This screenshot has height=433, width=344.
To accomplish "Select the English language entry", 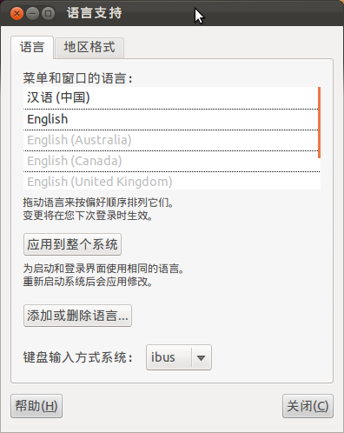I will tap(170, 119).
